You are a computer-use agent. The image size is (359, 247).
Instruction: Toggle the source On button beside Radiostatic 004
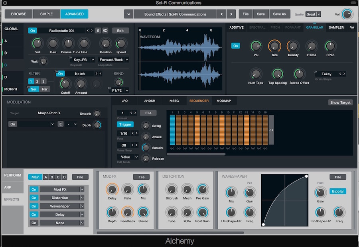coord(33,31)
